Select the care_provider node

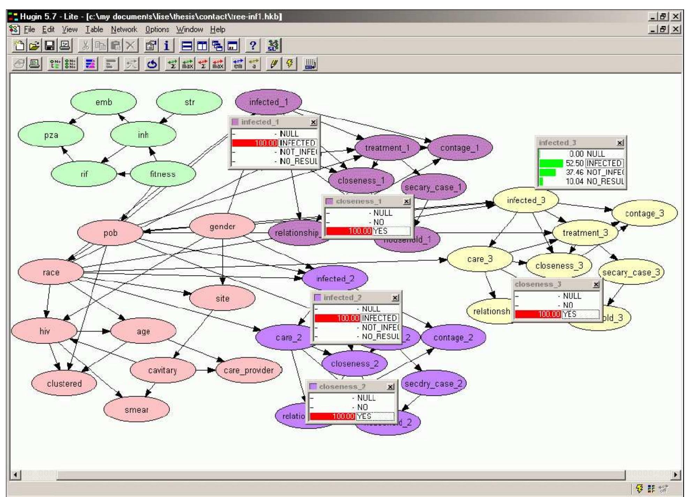click(249, 370)
